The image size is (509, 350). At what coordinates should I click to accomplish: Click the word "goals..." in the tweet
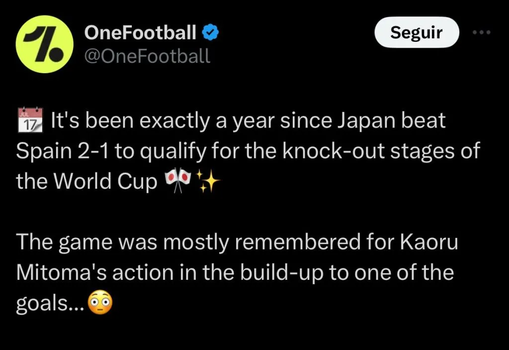click(50, 303)
